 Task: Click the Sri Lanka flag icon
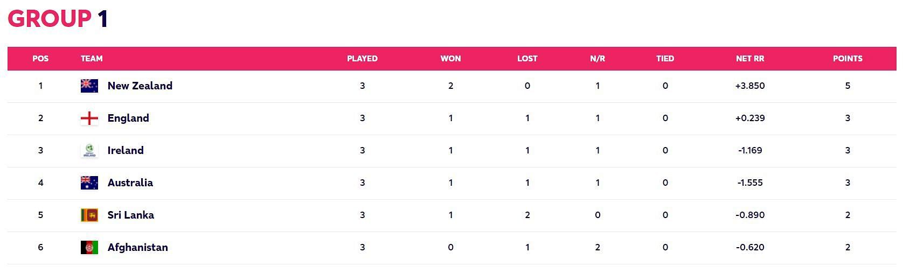tap(89, 215)
